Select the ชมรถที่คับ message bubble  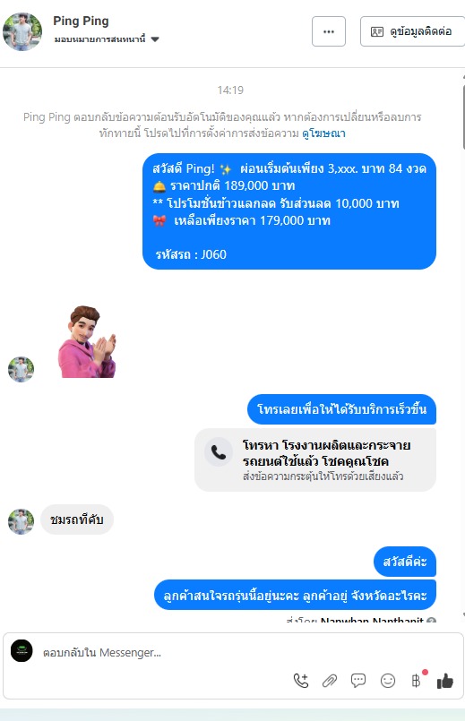point(77,519)
